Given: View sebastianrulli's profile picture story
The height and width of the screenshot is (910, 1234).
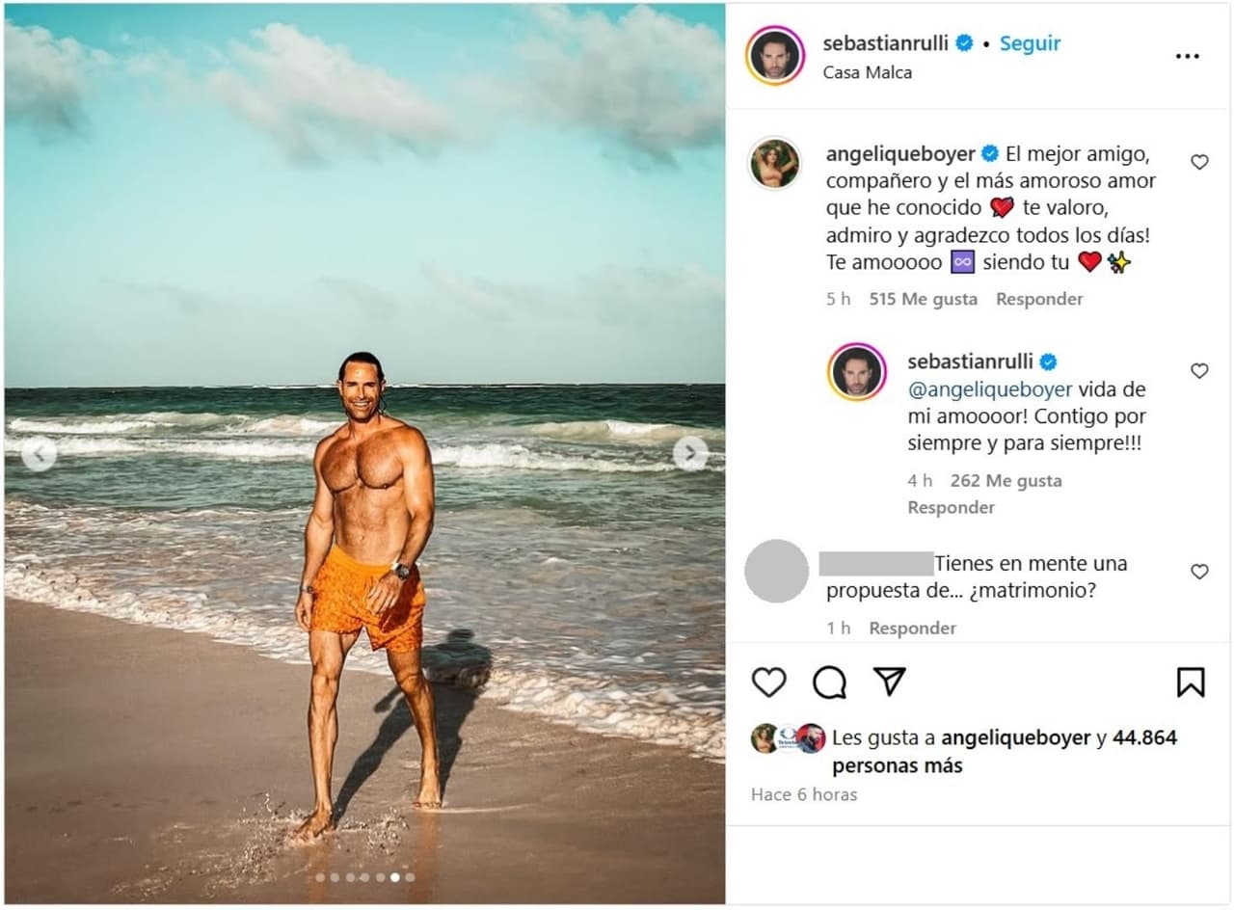Looking at the screenshot, I should [x=777, y=57].
